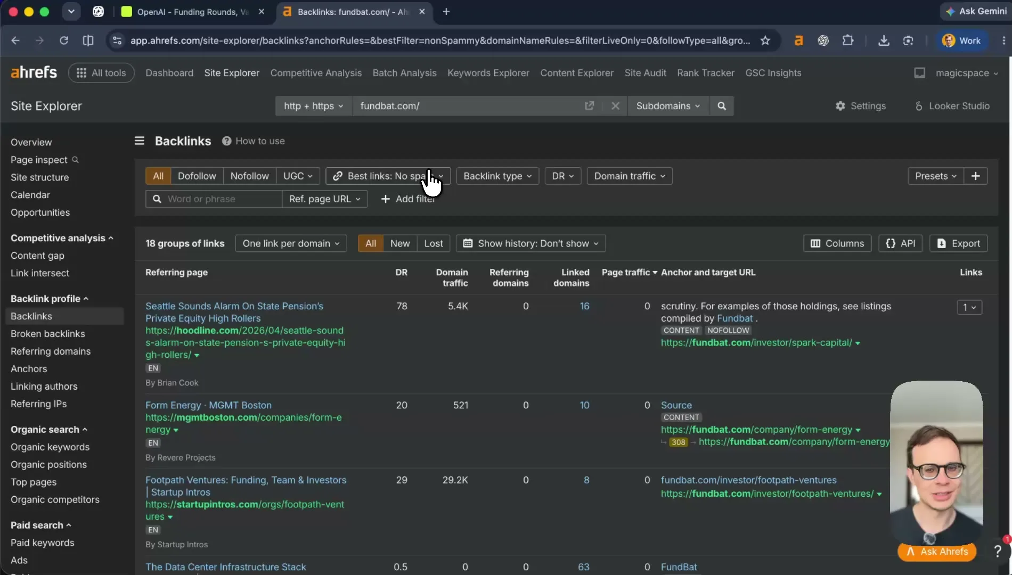1012x575 pixels.
Task: Expand the Domain traffic filter
Action: click(630, 176)
